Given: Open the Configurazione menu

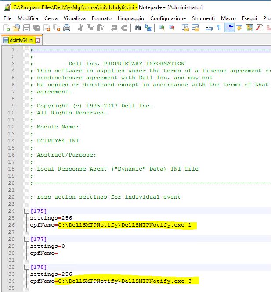Looking at the screenshot, I should 168,18.
